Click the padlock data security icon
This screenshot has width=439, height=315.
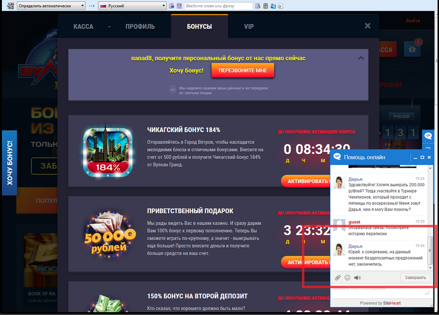point(172,90)
